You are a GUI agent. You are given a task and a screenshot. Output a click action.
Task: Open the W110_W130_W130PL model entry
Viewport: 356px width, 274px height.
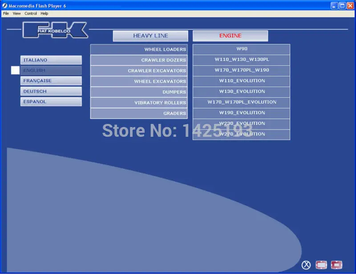(x=241, y=60)
